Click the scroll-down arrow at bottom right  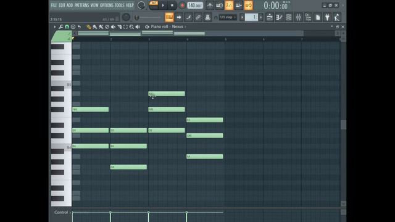343,203
